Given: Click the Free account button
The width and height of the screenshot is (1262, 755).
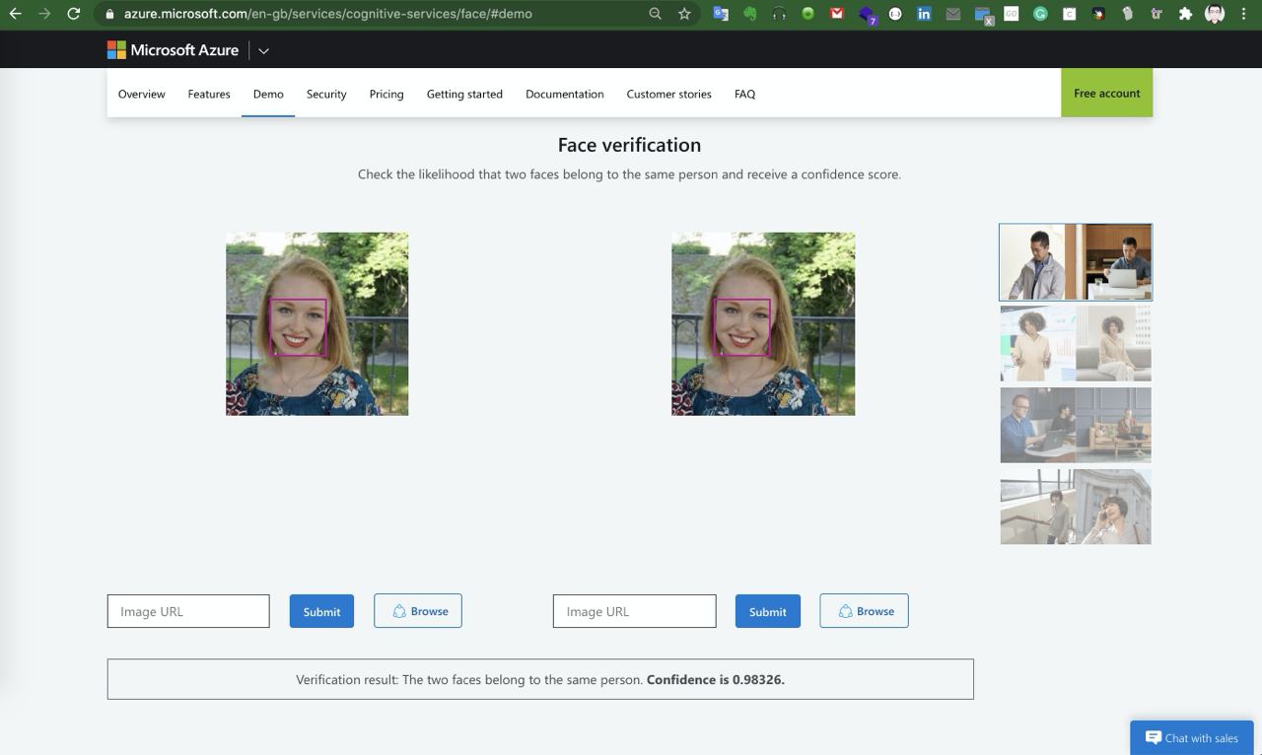Looking at the screenshot, I should [x=1107, y=93].
